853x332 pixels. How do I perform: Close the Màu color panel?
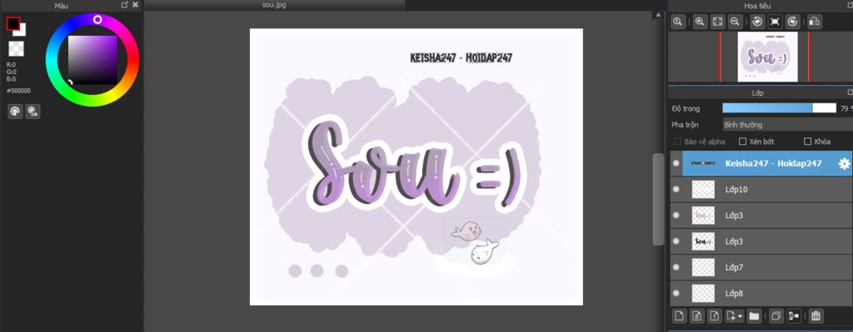[136, 5]
